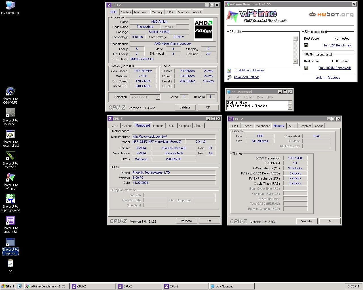Click Validate in the Mainboard CPU-Z window
Screen dimensions: 363x290
pos(186,221)
